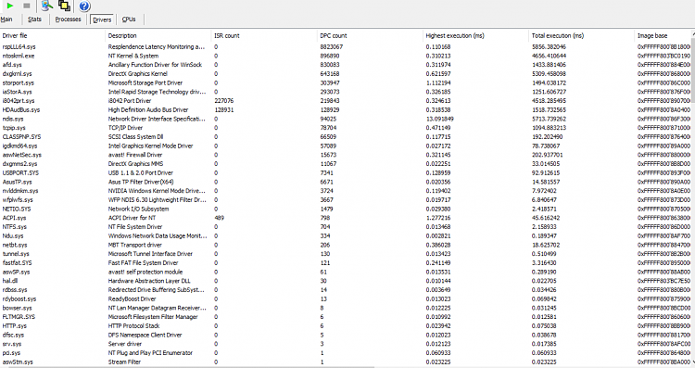Click the vertical scrollbar on right edge
Image resolution: width=695 pixels, height=368 pixels.
point(693,199)
